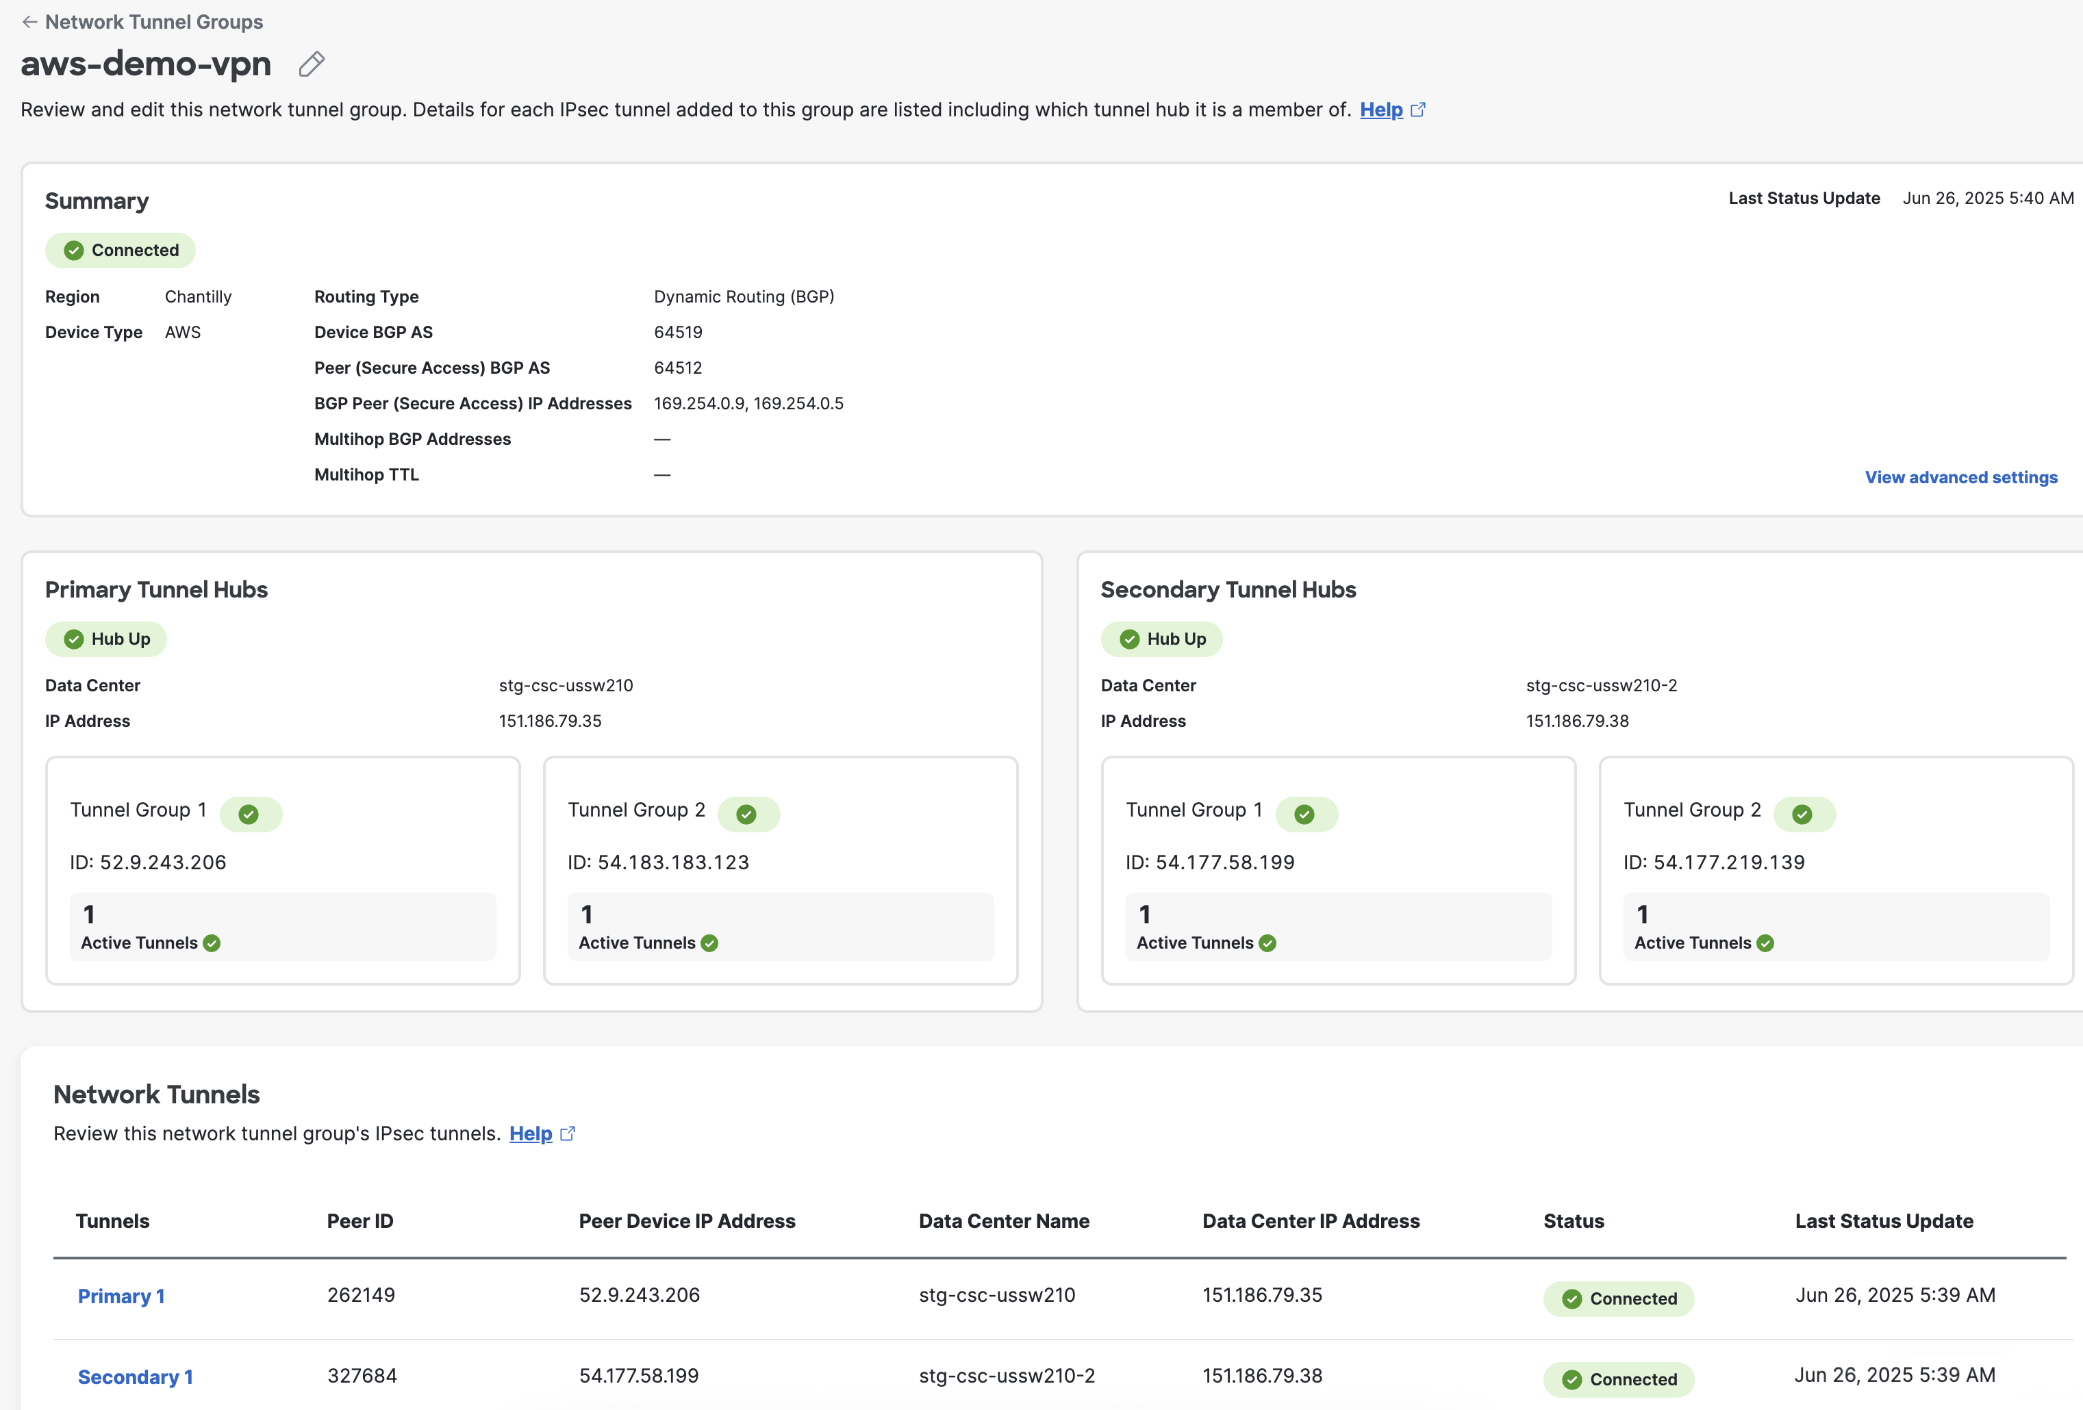Click ID: 52.9.243.206 in Tunnel Group 1
This screenshot has height=1410, width=2083.
148,862
